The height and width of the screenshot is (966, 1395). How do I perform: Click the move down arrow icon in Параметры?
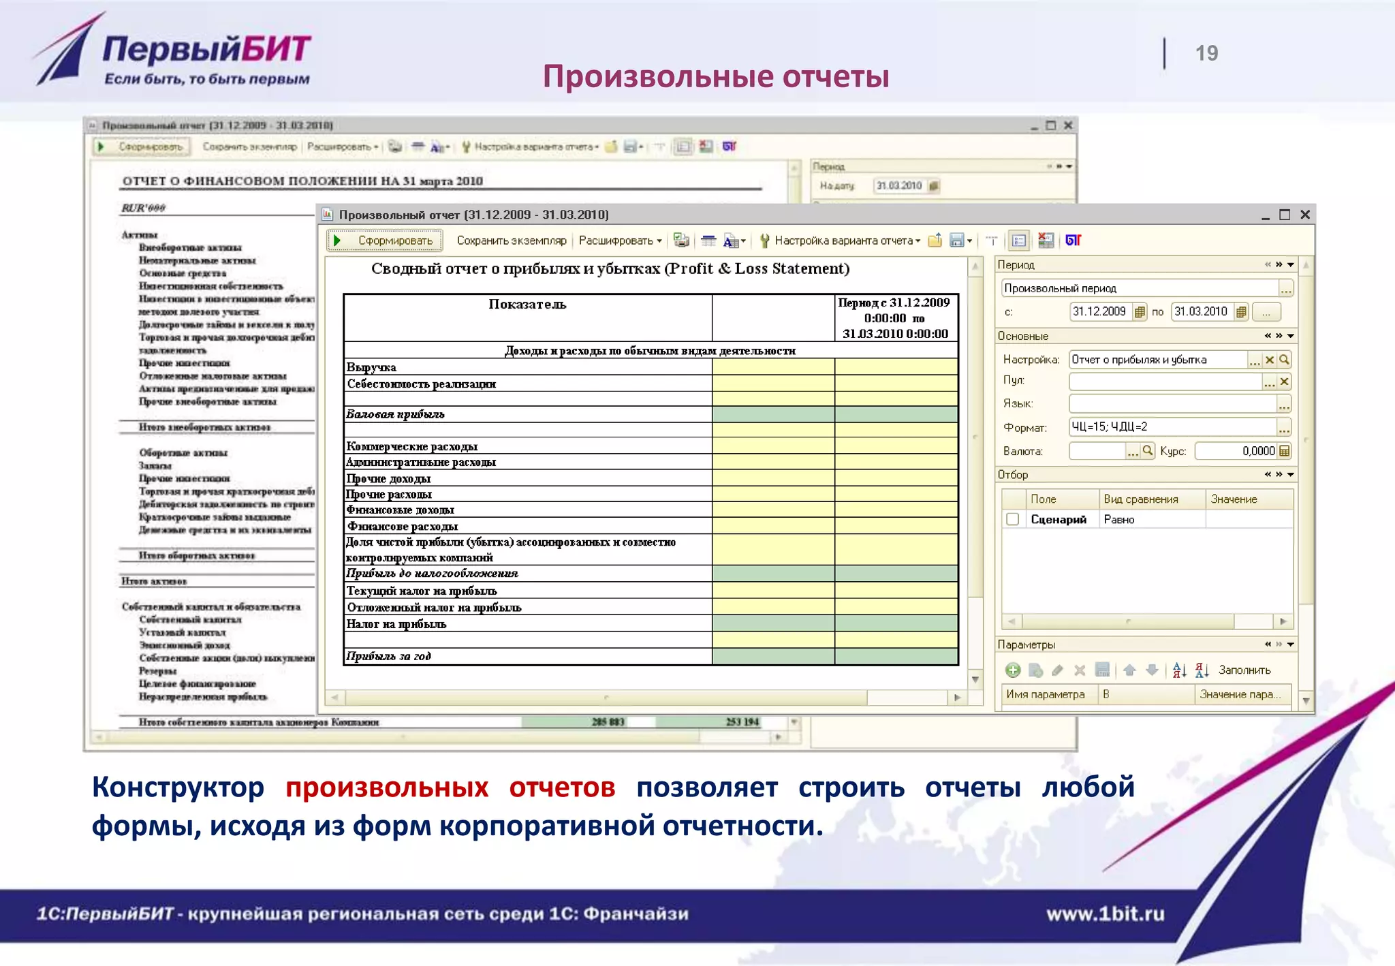click(1152, 670)
